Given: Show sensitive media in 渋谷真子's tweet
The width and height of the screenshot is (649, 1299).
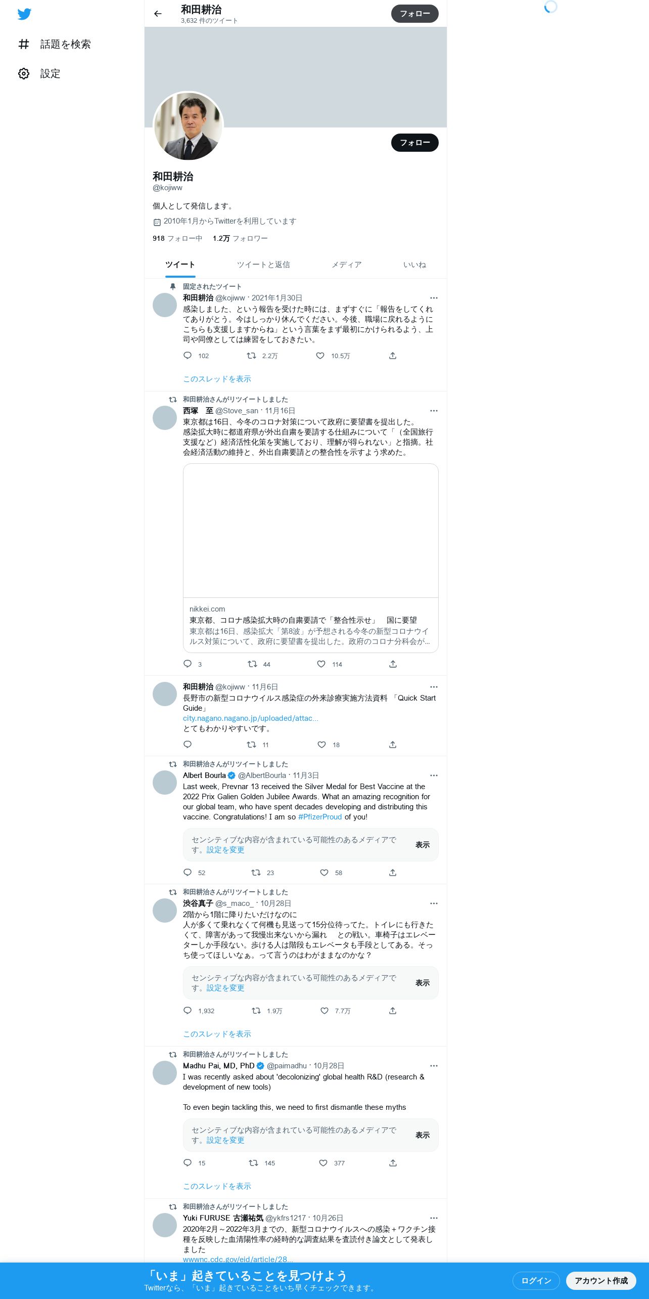Looking at the screenshot, I should (x=423, y=983).
